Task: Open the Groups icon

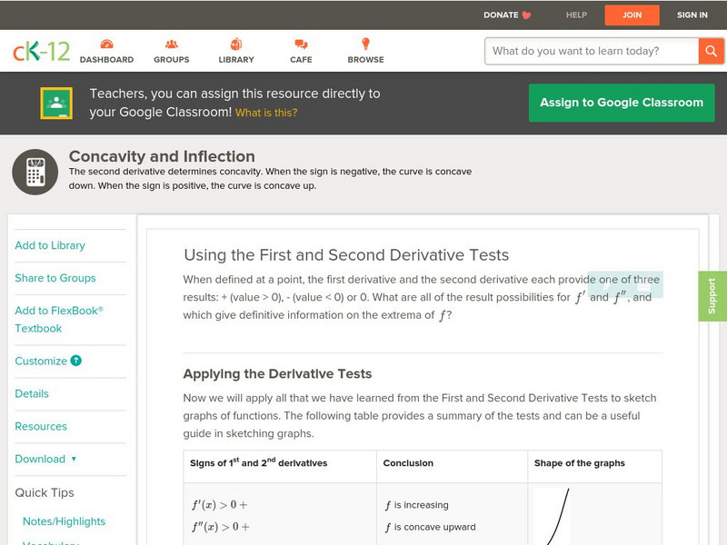Action: (172, 45)
